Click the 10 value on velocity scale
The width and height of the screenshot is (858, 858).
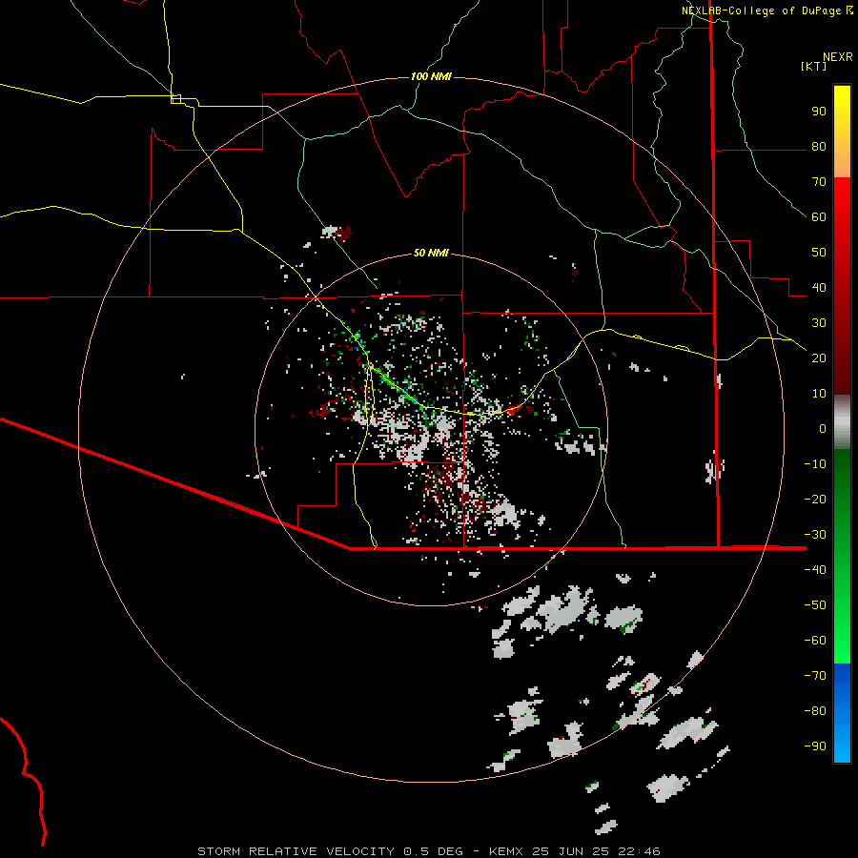click(819, 394)
